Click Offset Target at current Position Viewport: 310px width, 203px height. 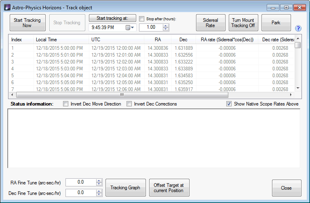click(x=169, y=188)
